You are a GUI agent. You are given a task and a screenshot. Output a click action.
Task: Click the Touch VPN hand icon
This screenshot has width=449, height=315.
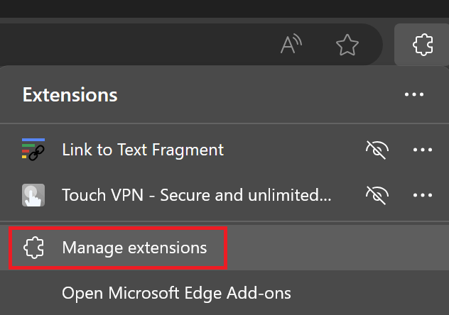pyautogui.click(x=33, y=194)
